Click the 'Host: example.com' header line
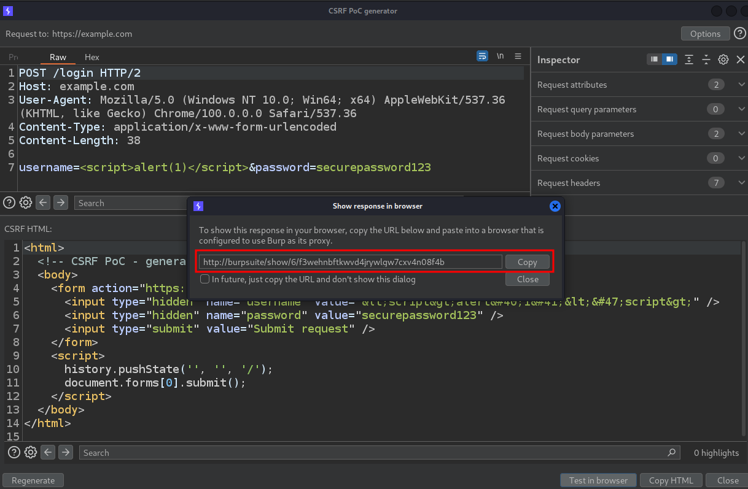 77,87
